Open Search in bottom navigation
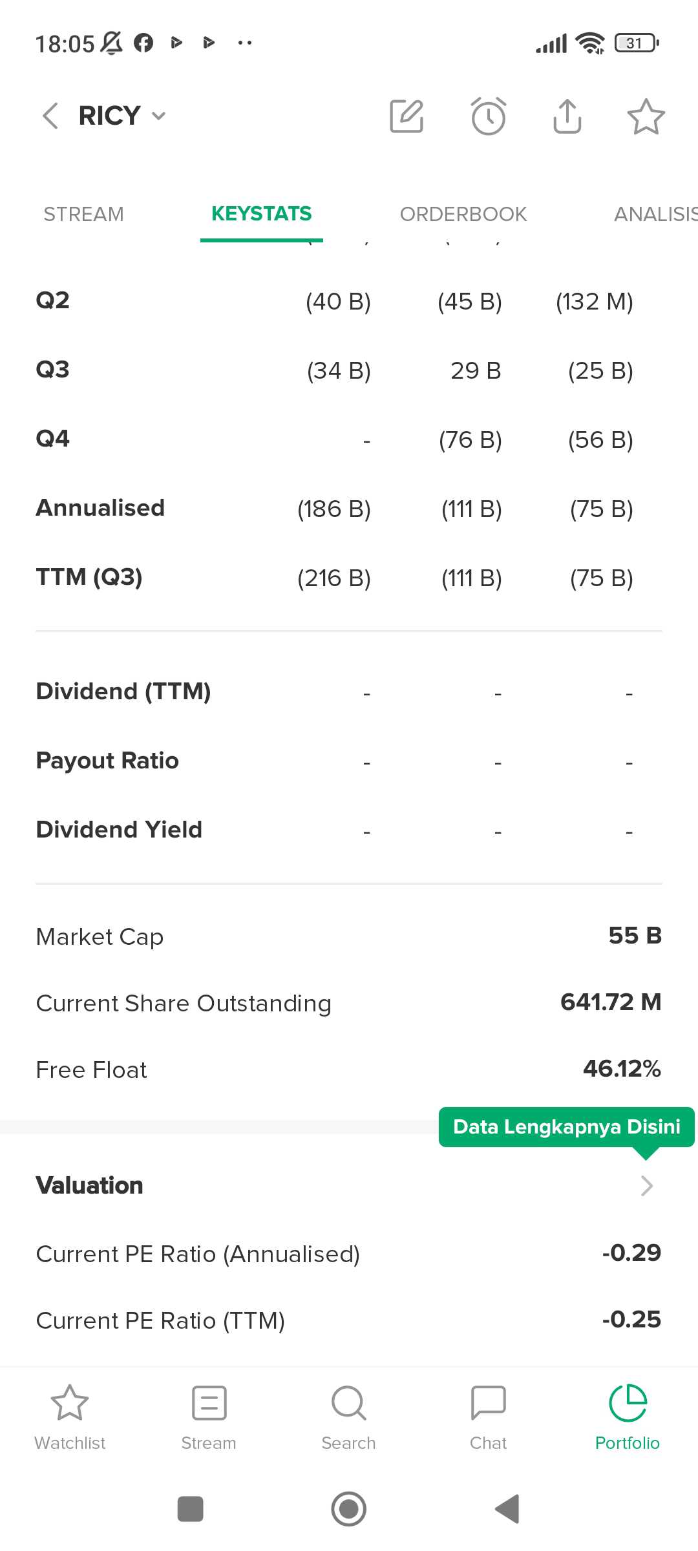The image size is (698, 1551). click(x=348, y=1415)
